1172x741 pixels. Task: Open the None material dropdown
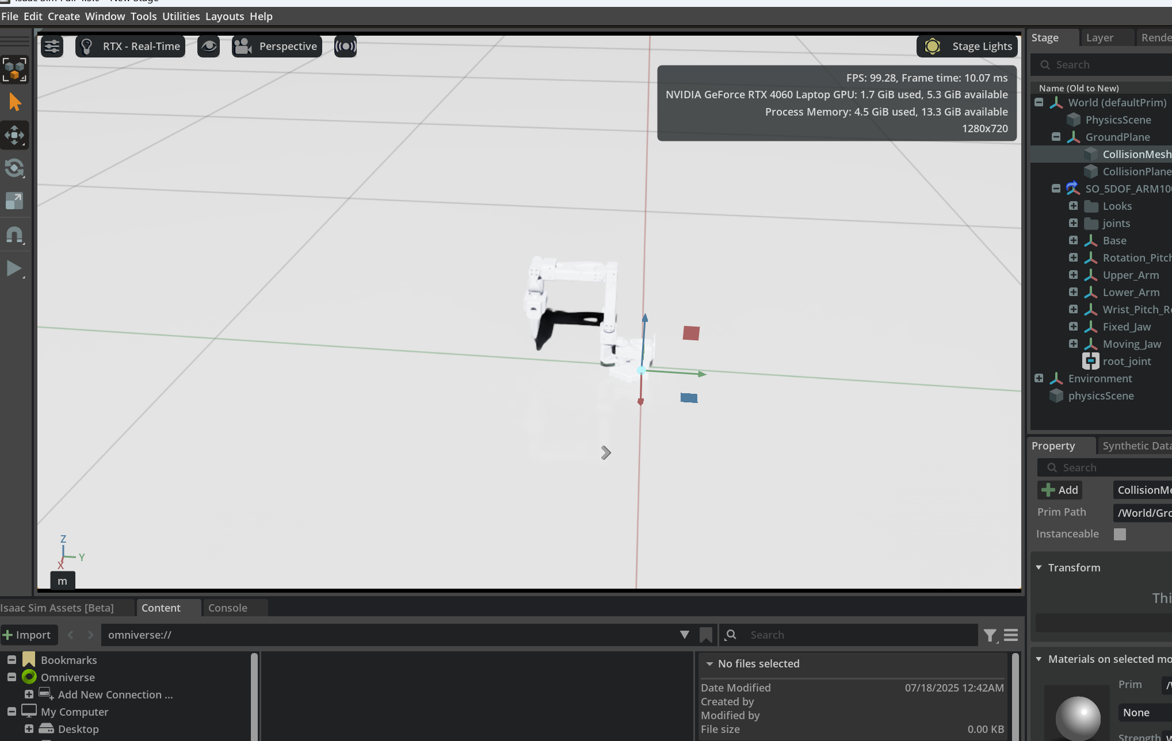pyautogui.click(x=1145, y=712)
